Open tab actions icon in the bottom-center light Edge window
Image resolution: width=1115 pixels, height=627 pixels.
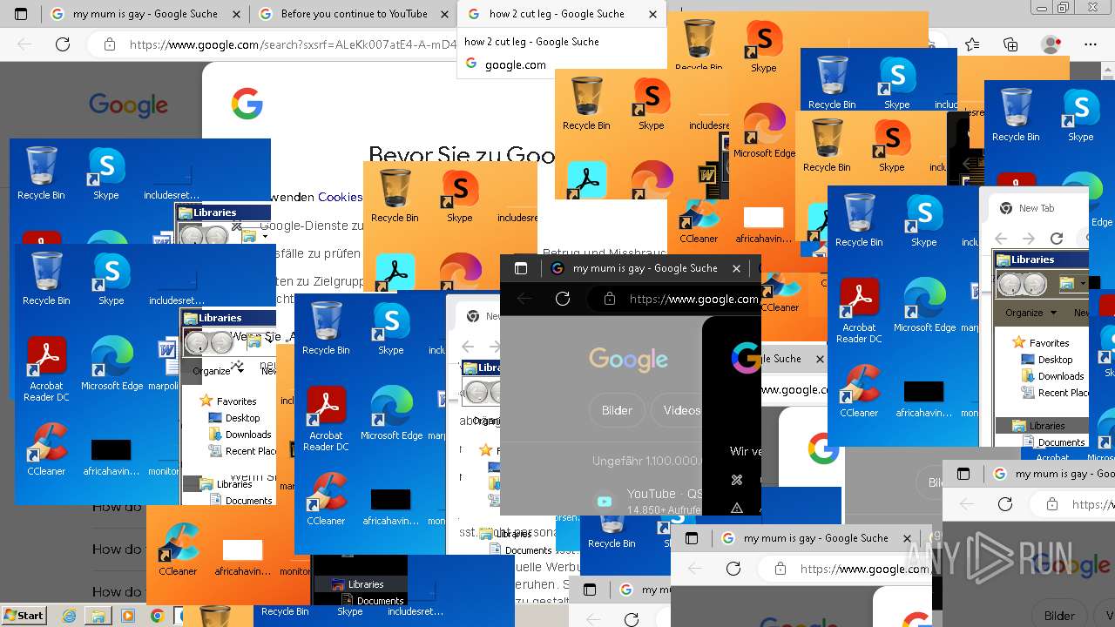coord(692,538)
